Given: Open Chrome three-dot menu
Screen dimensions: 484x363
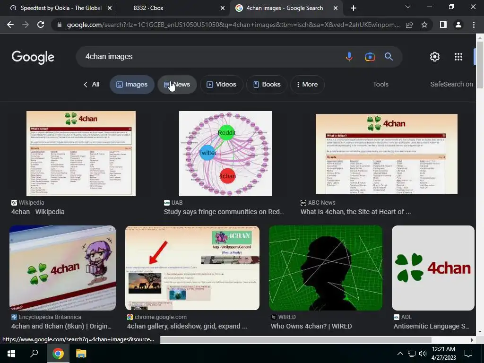Looking at the screenshot, I should 474,25.
